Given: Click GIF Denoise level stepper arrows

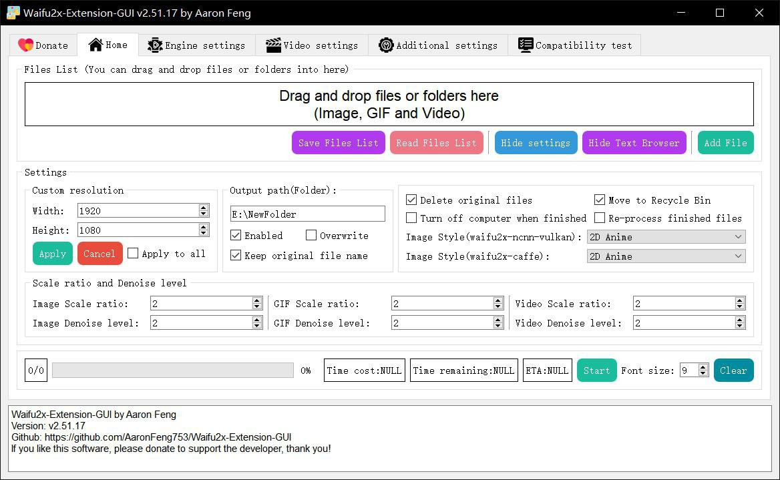Looking at the screenshot, I should click(x=498, y=323).
